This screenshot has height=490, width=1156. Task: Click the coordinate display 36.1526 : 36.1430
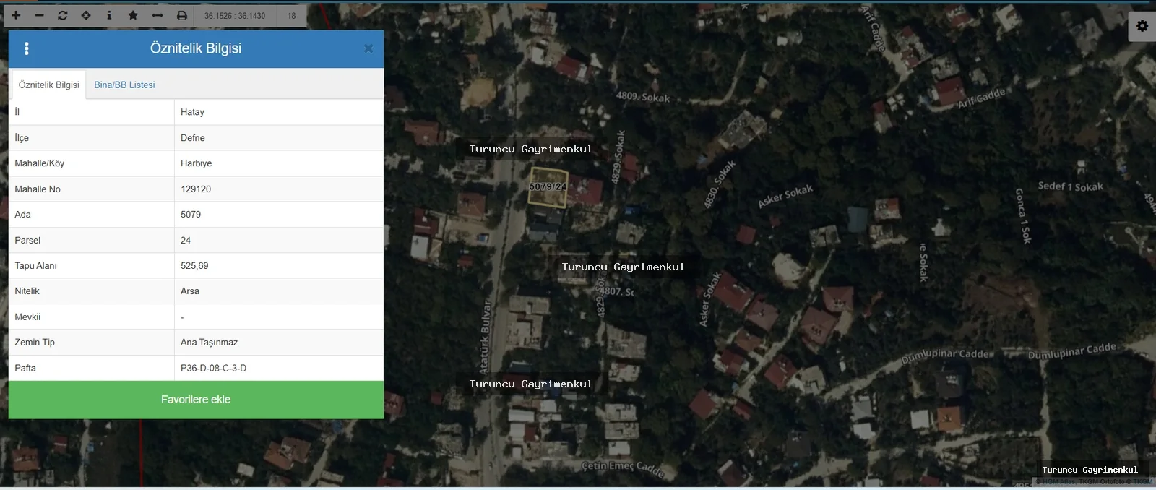[x=235, y=16]
